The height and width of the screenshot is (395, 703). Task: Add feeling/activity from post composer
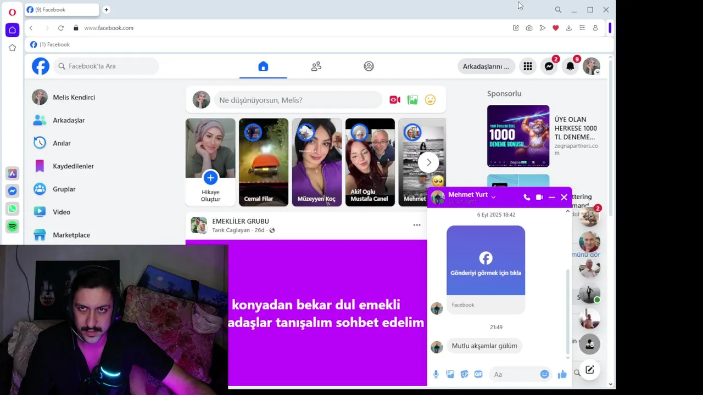(430, 100)
